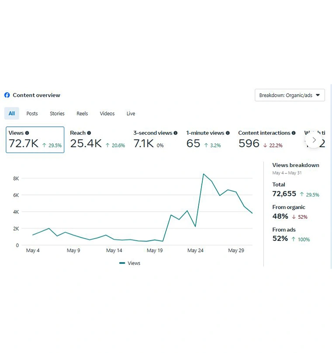Click the Facebook logo icon
The width and height of the screenshot is (332, 353).
7,95
